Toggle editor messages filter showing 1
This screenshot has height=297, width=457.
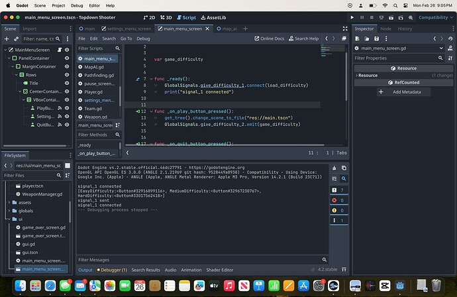pyautogui.click(x=338, y=221)
